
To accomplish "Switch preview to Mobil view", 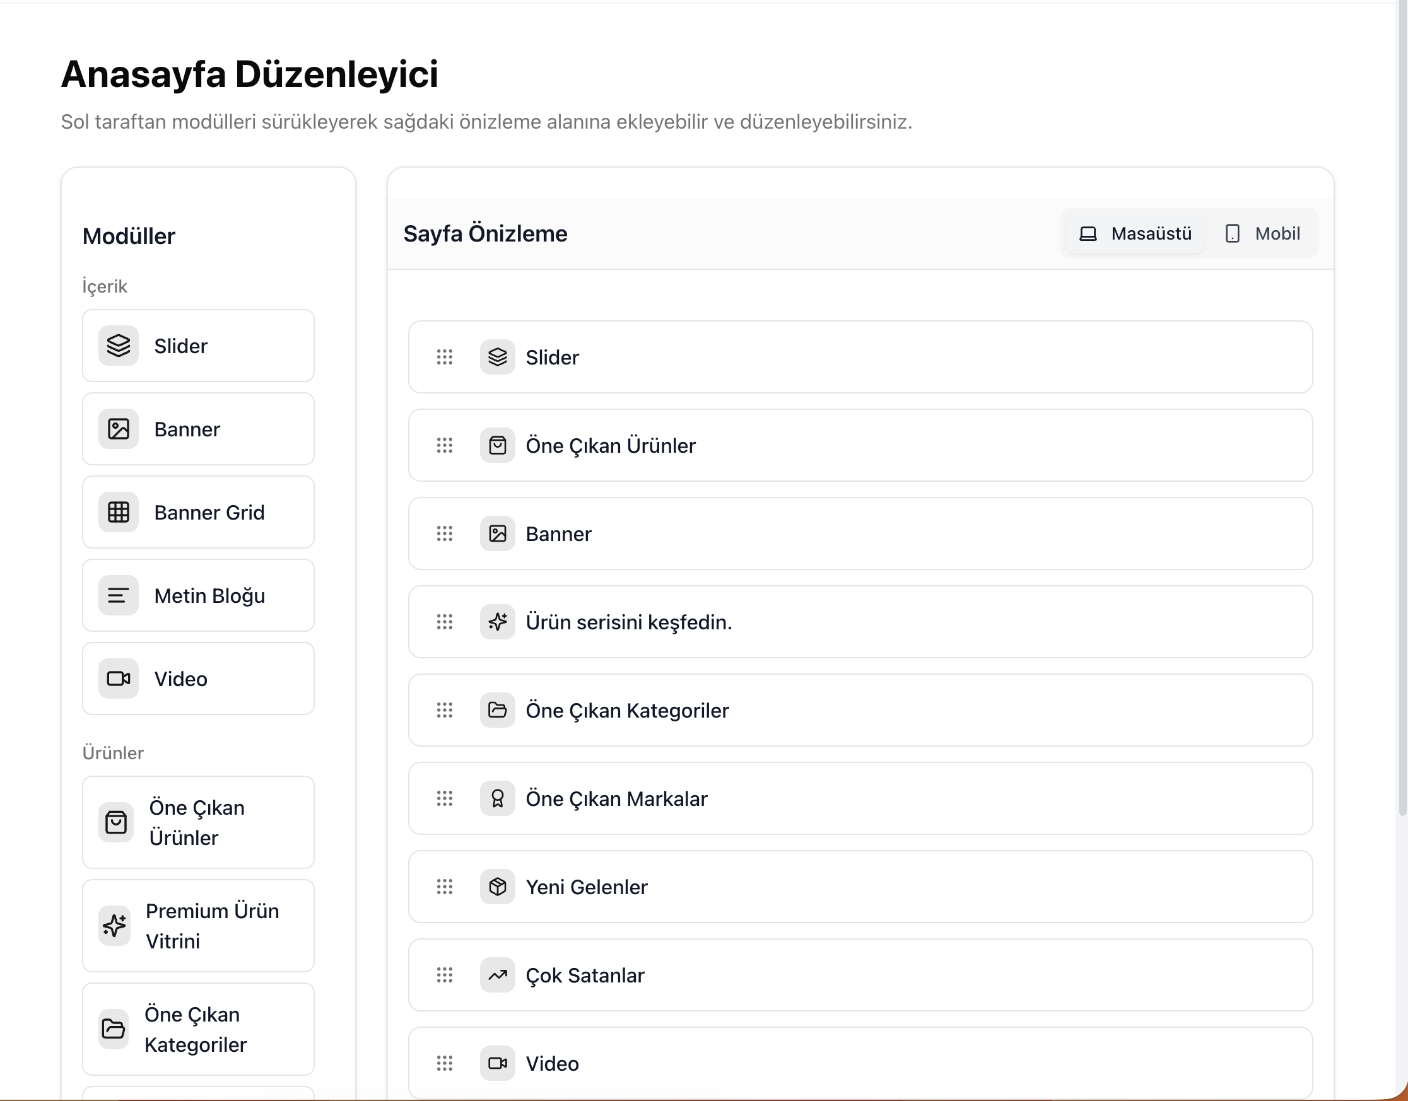I will (x=1262, y=233).
